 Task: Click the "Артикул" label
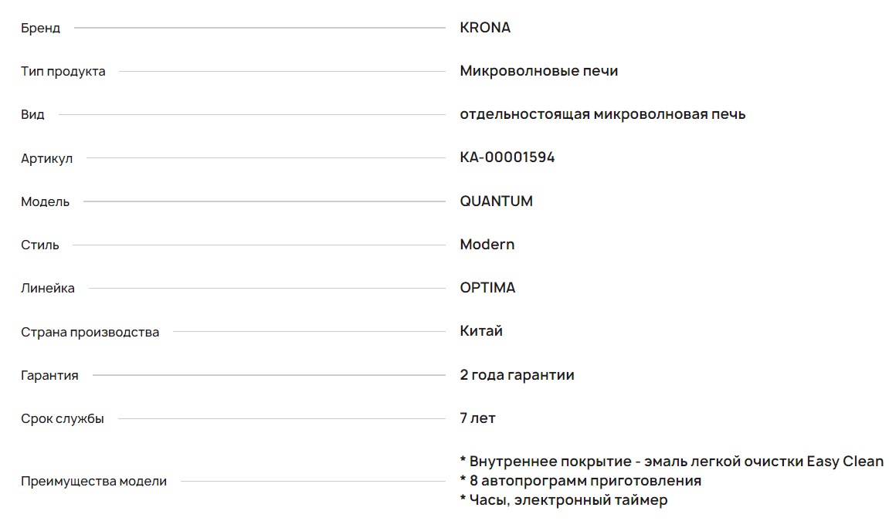click(x=46, y=158)
